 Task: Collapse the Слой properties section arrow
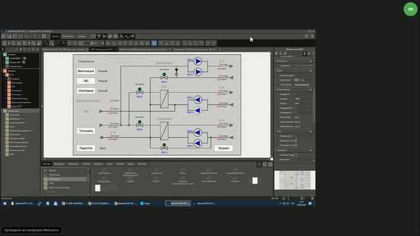310,131
